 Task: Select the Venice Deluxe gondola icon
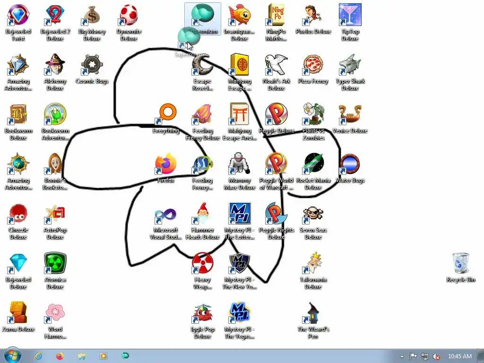350,119
